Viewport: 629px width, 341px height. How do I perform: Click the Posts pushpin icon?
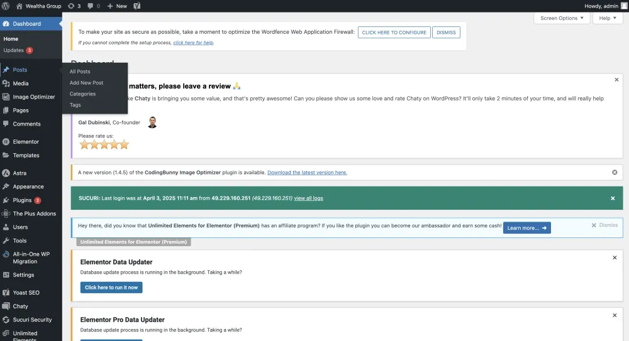click(6, 70)
